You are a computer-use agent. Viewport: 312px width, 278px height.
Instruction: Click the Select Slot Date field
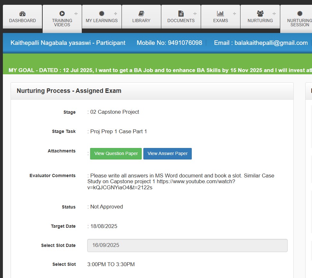187,245
